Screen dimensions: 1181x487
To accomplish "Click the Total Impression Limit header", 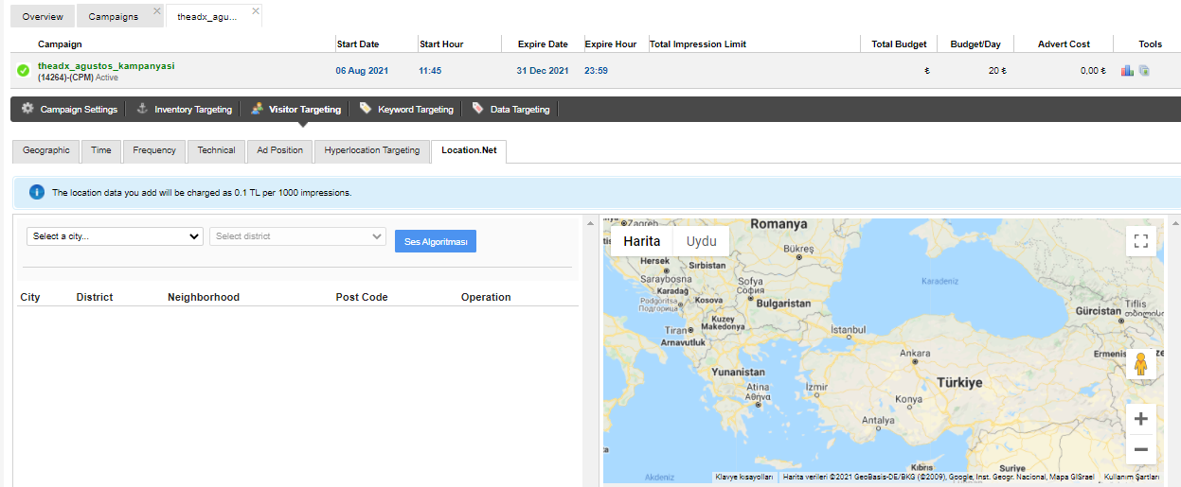I will click(698, 44).
